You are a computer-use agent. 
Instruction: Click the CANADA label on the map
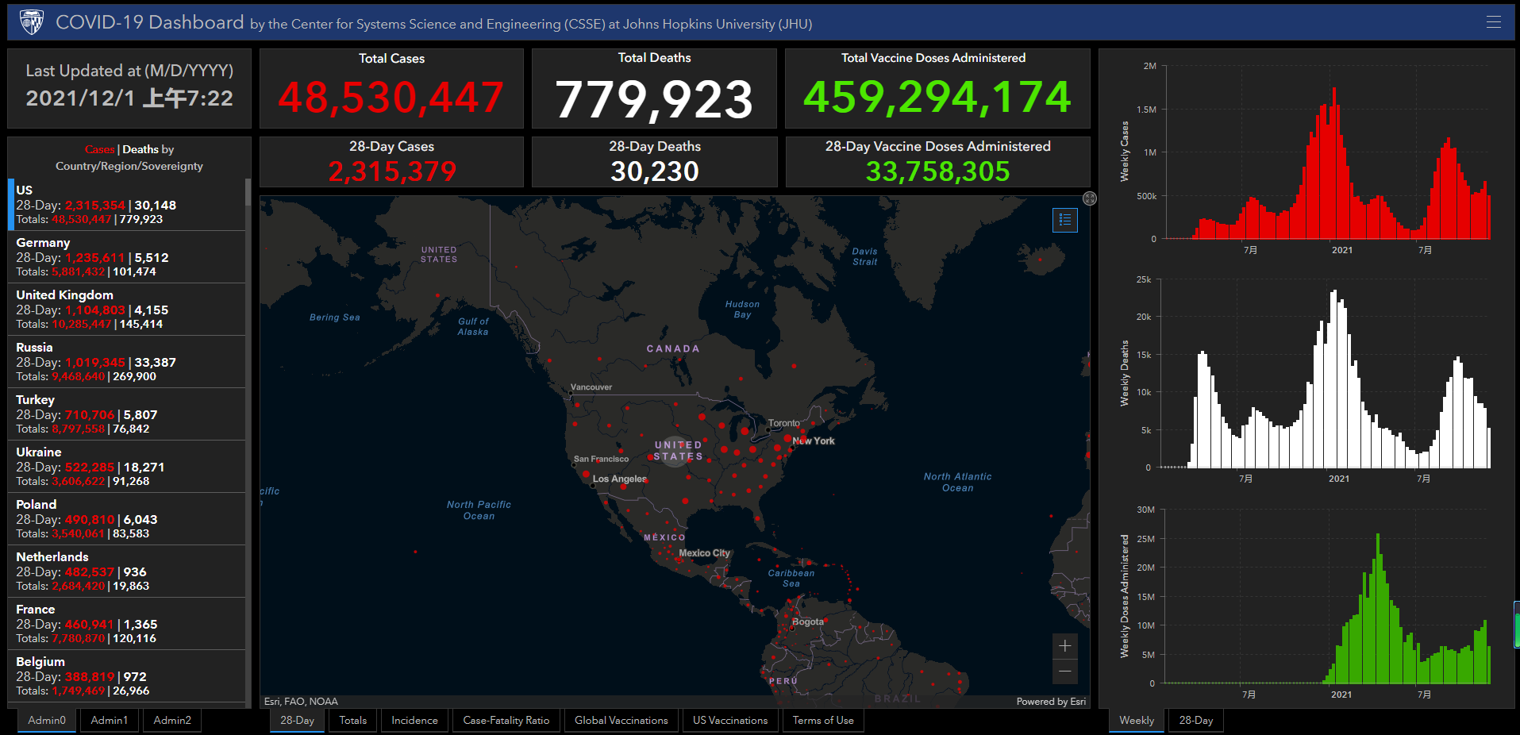[673, 349]
